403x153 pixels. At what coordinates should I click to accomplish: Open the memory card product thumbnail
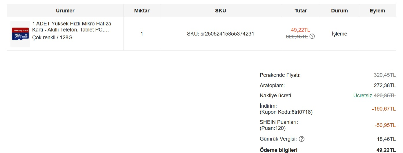[x=20, y=34]
